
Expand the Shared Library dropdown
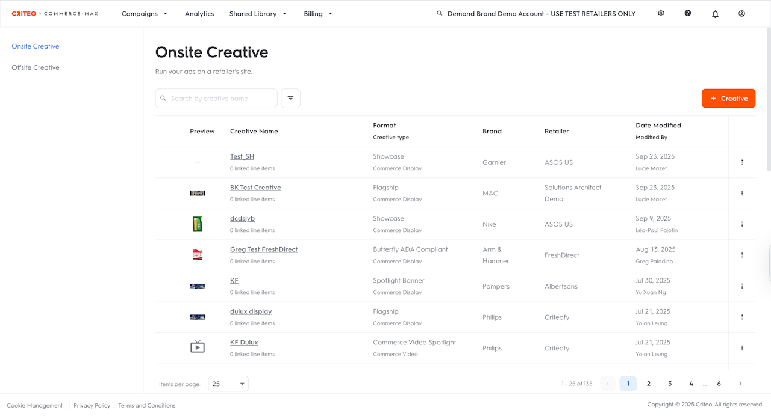click(x=258, y=14)
